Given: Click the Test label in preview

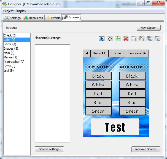Looking at the screenshot, I should (x=115, y=127).
